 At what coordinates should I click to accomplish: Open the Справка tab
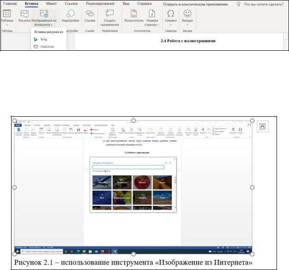(x=144, y=4)
